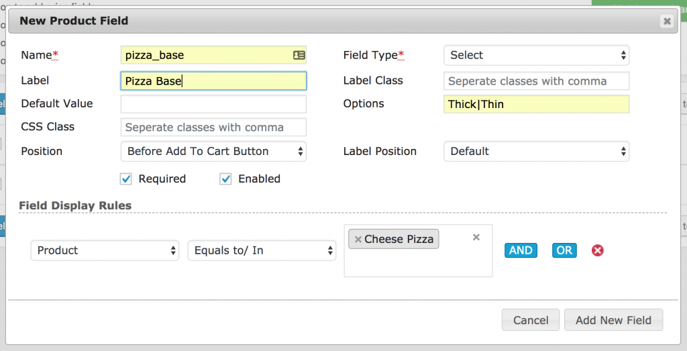Delete the display rule with red icon

(598, 250)
